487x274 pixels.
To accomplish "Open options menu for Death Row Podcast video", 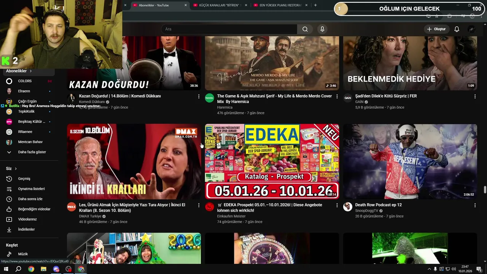I will click(475, 205).
